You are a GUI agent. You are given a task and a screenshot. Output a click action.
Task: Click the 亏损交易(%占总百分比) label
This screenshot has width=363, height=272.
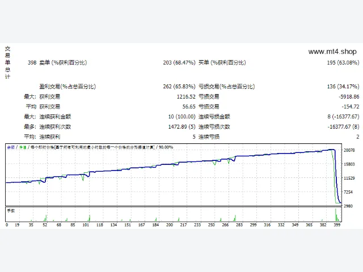227,87
